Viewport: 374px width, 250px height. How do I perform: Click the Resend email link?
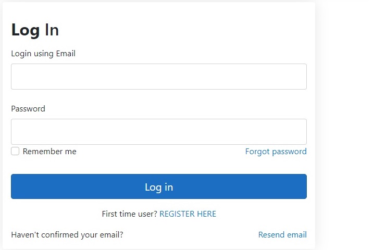[x=282, y=235]
